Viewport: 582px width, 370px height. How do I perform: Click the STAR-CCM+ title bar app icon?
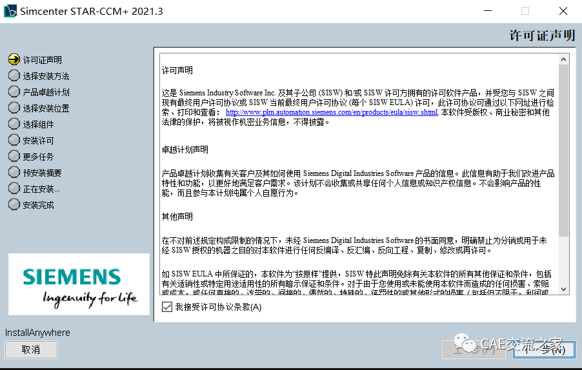click(10, 11)
